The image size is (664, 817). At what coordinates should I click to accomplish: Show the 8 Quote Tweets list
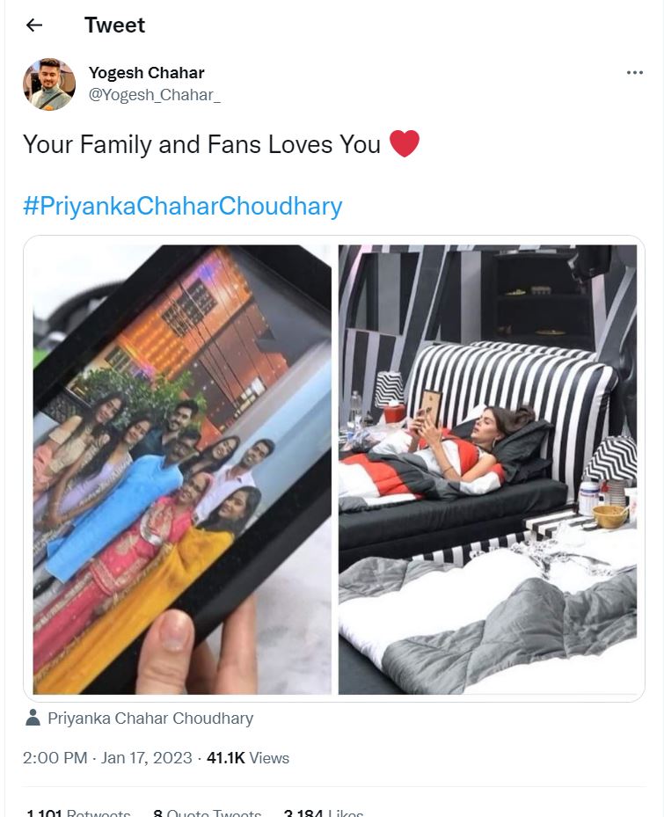(207, 812)
